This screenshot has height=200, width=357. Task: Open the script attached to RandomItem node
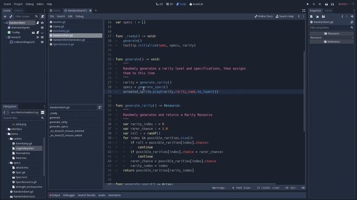point(38,23)
